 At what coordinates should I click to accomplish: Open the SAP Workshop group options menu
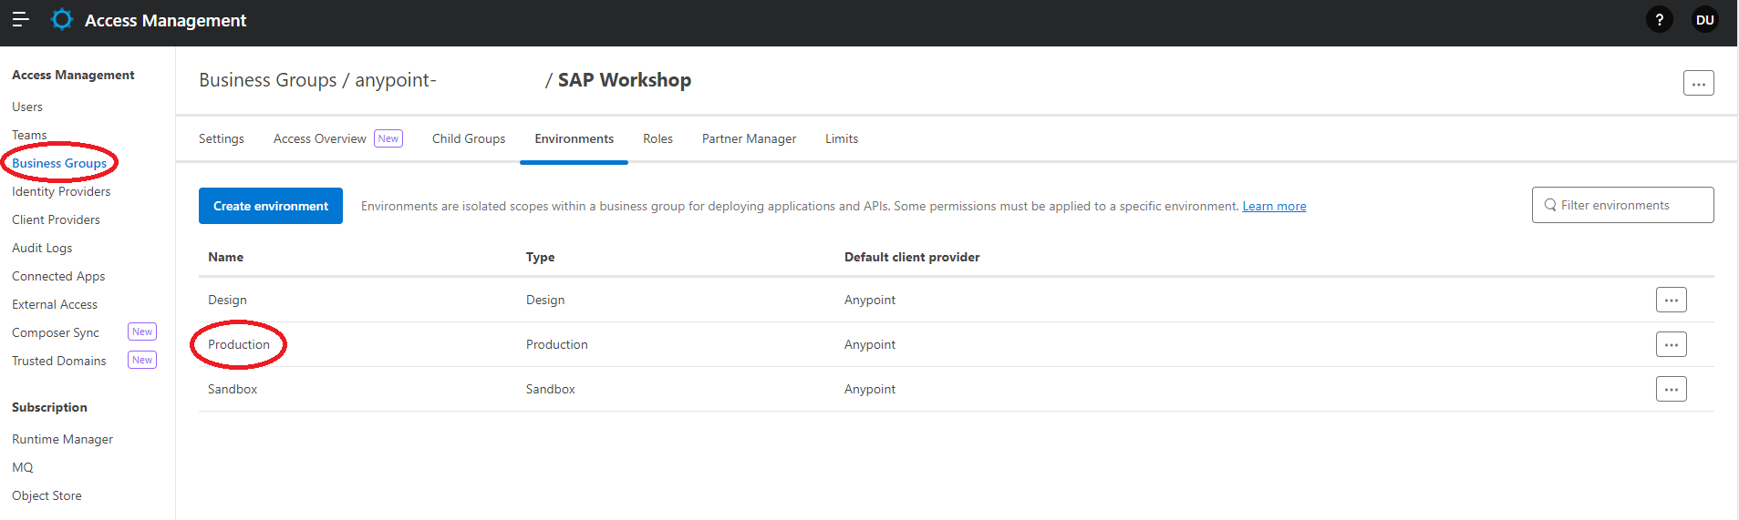pyautogui.click(x=1699, y=83)
